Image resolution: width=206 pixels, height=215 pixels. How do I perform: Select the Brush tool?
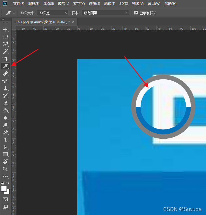tap(5, 81)
